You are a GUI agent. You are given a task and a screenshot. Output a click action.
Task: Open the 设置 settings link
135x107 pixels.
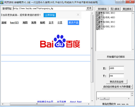[x=60, y=23]
